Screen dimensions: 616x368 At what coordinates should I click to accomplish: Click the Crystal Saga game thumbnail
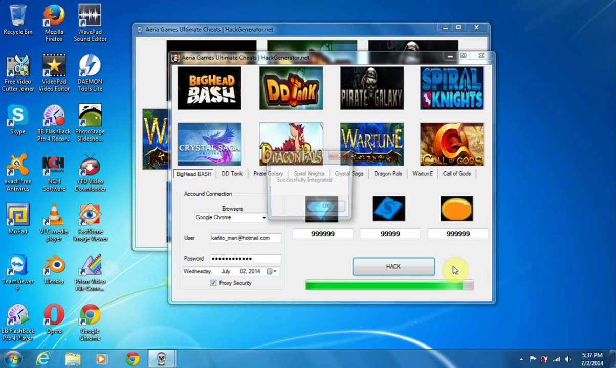pyautogui.click(x=209, y=144)
